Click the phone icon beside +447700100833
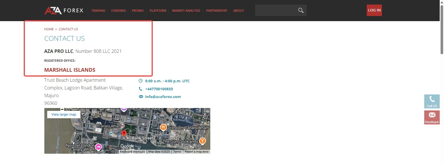Image resolution: width=444 pixels, height=166 pixels. tap(140, 89)
